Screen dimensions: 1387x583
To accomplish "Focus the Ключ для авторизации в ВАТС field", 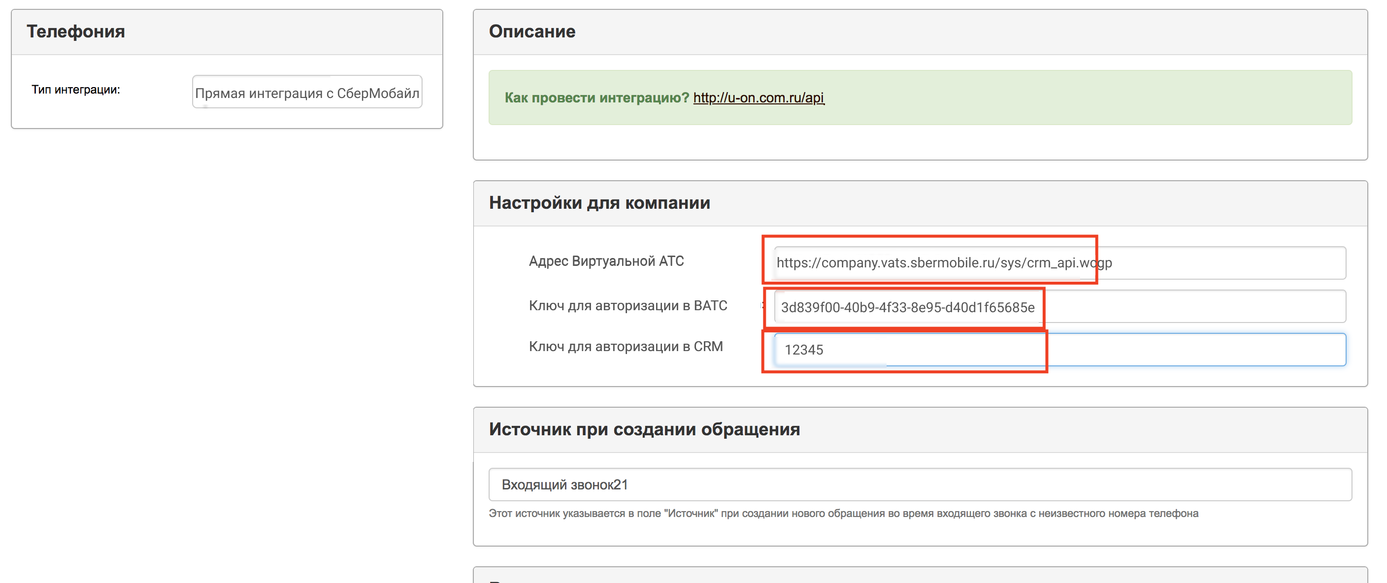I will coord(908,307).
